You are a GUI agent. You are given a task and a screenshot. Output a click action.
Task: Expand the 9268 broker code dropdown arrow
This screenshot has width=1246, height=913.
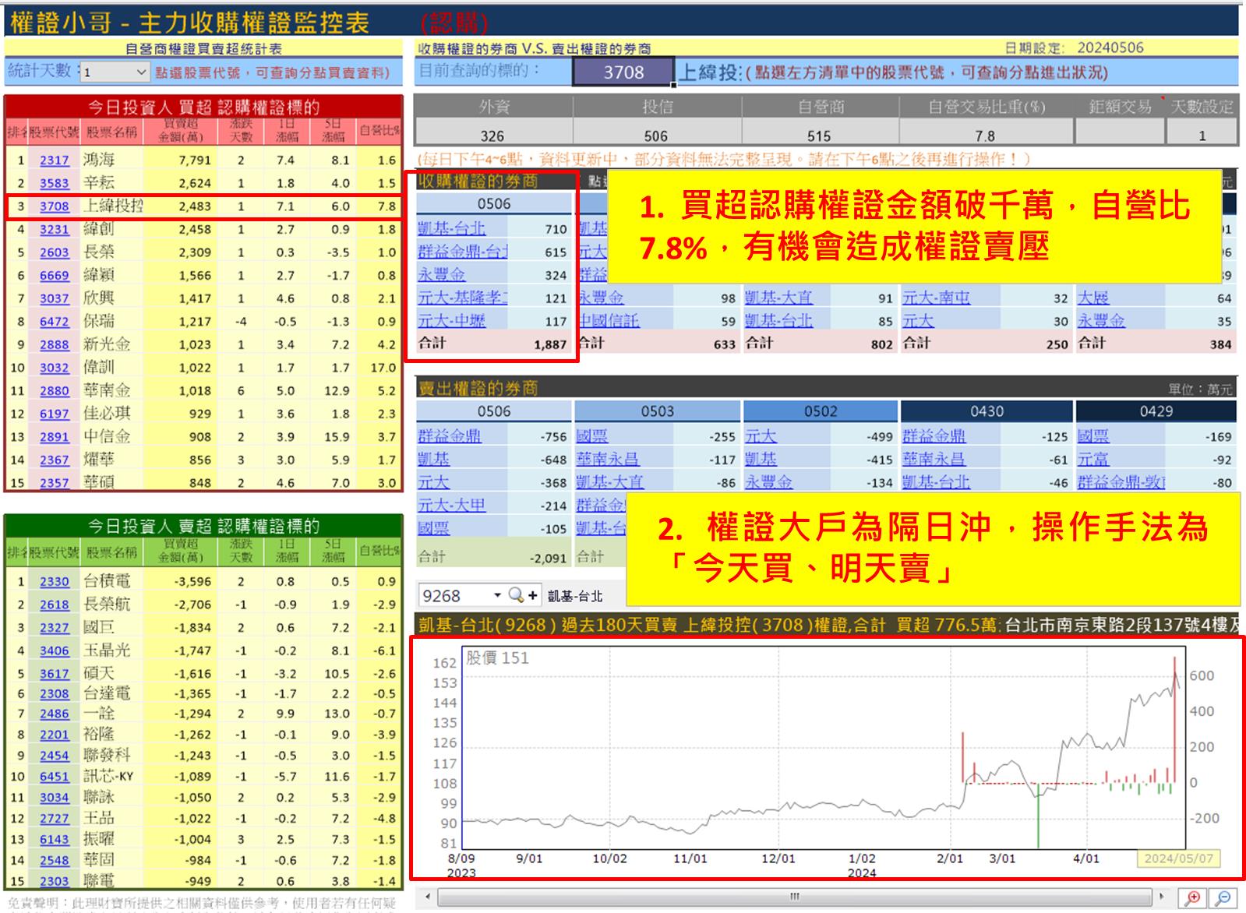tap(497, 595)
